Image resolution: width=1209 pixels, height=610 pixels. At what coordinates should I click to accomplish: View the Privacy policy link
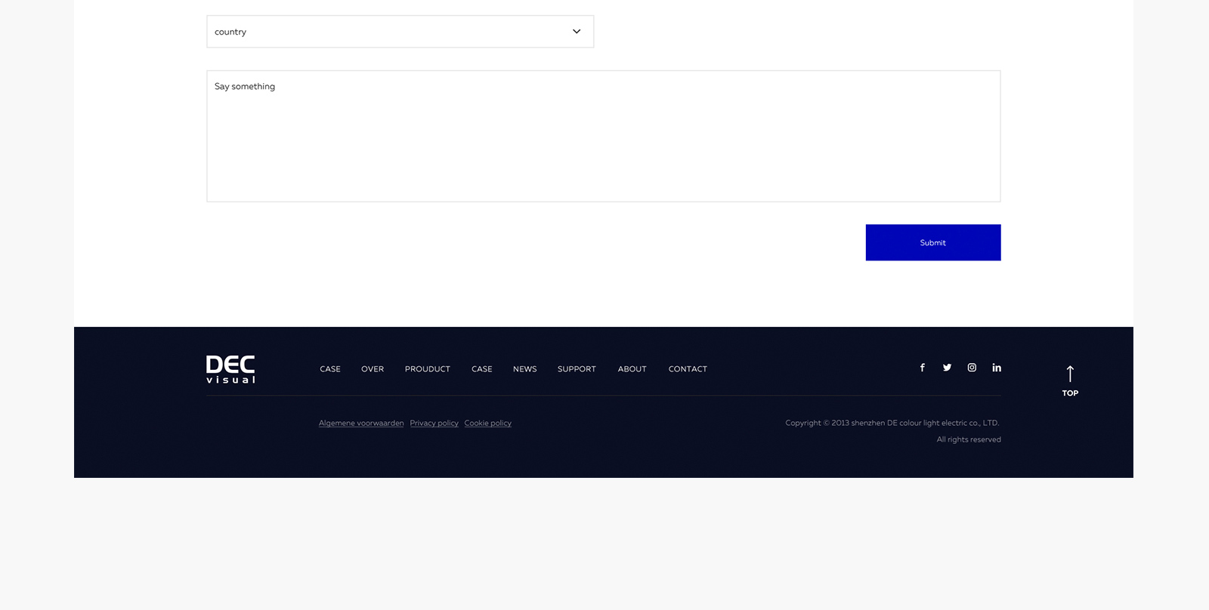click(434, 424)
